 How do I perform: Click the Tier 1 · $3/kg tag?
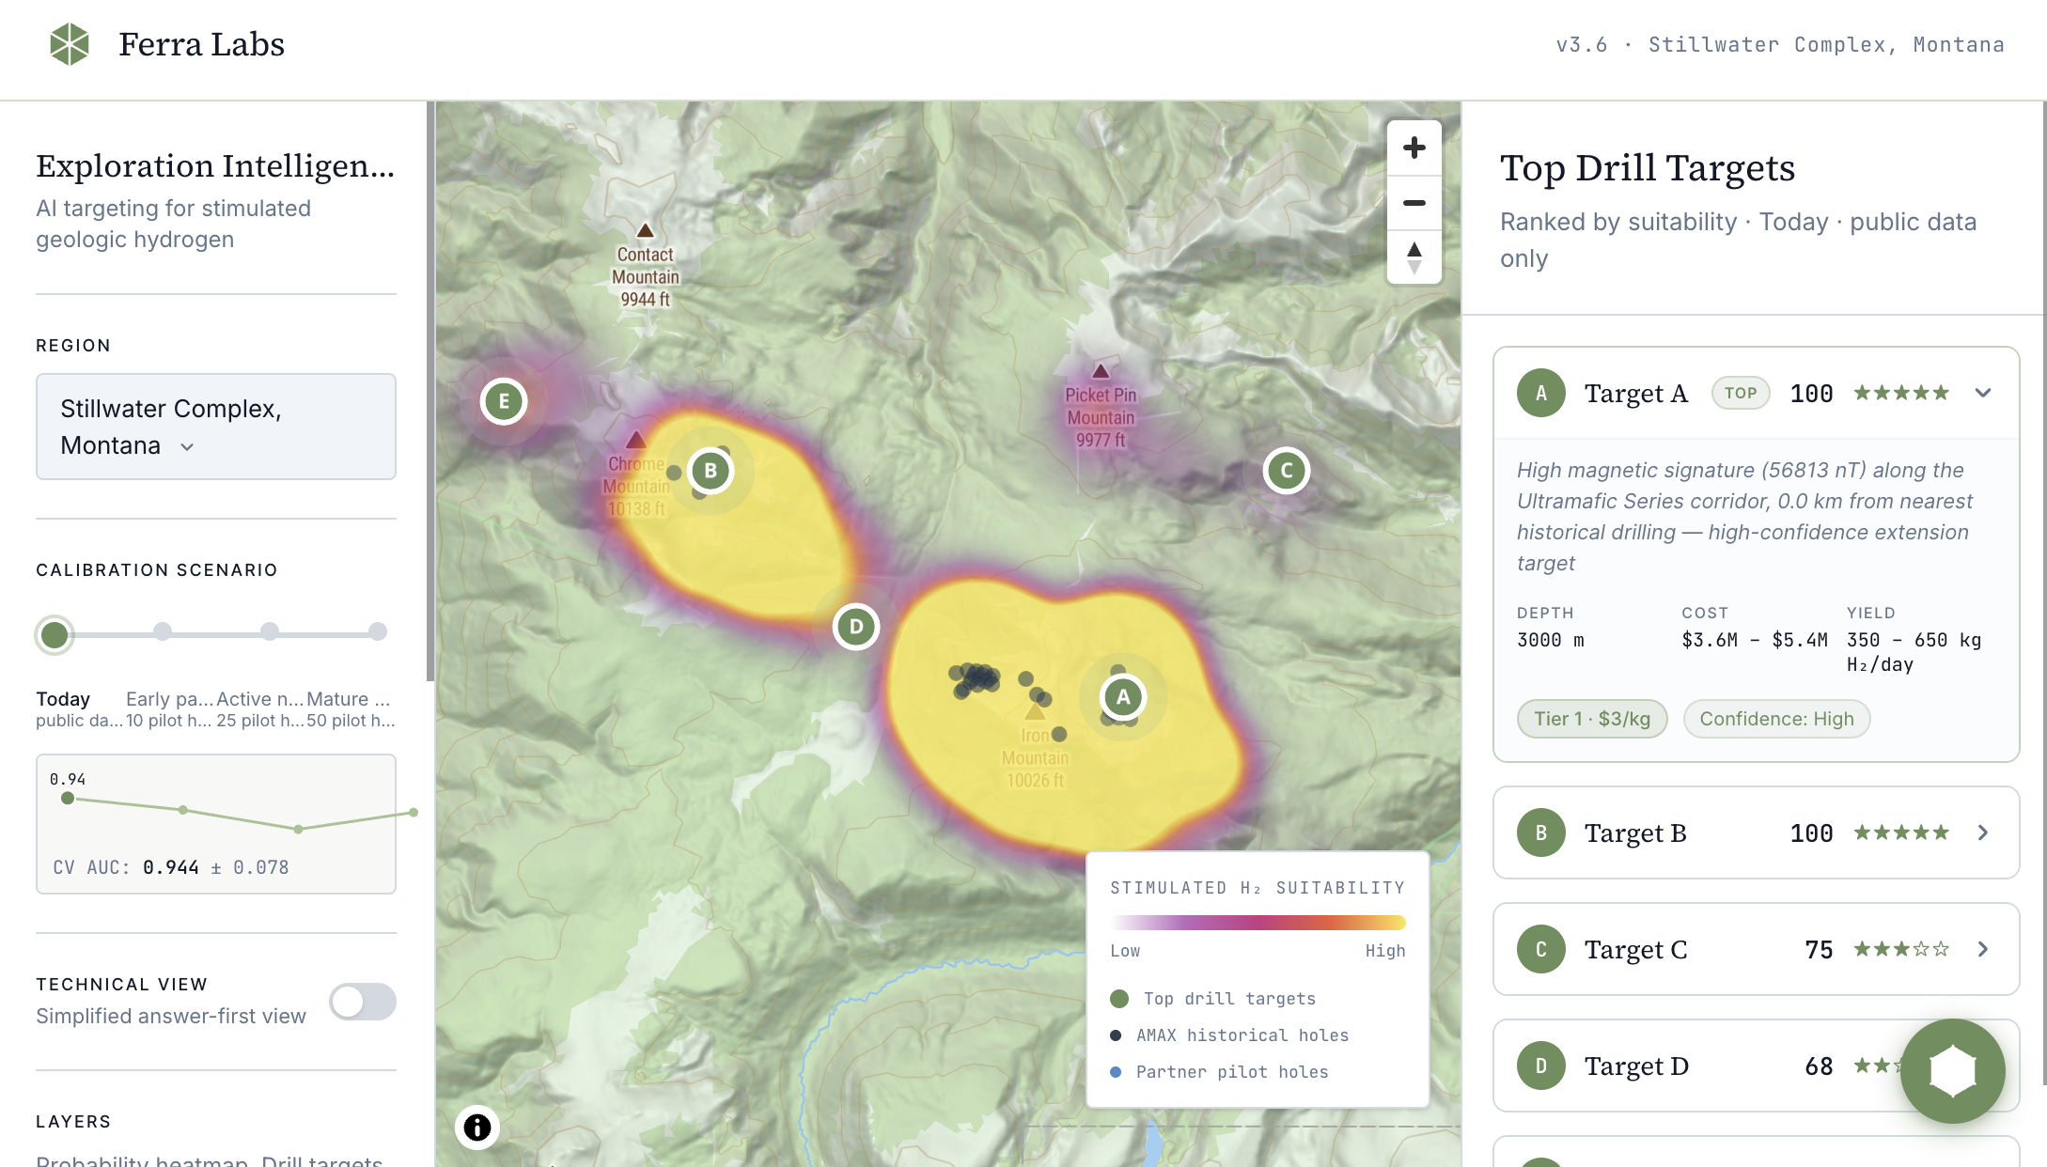(1592, 719)
